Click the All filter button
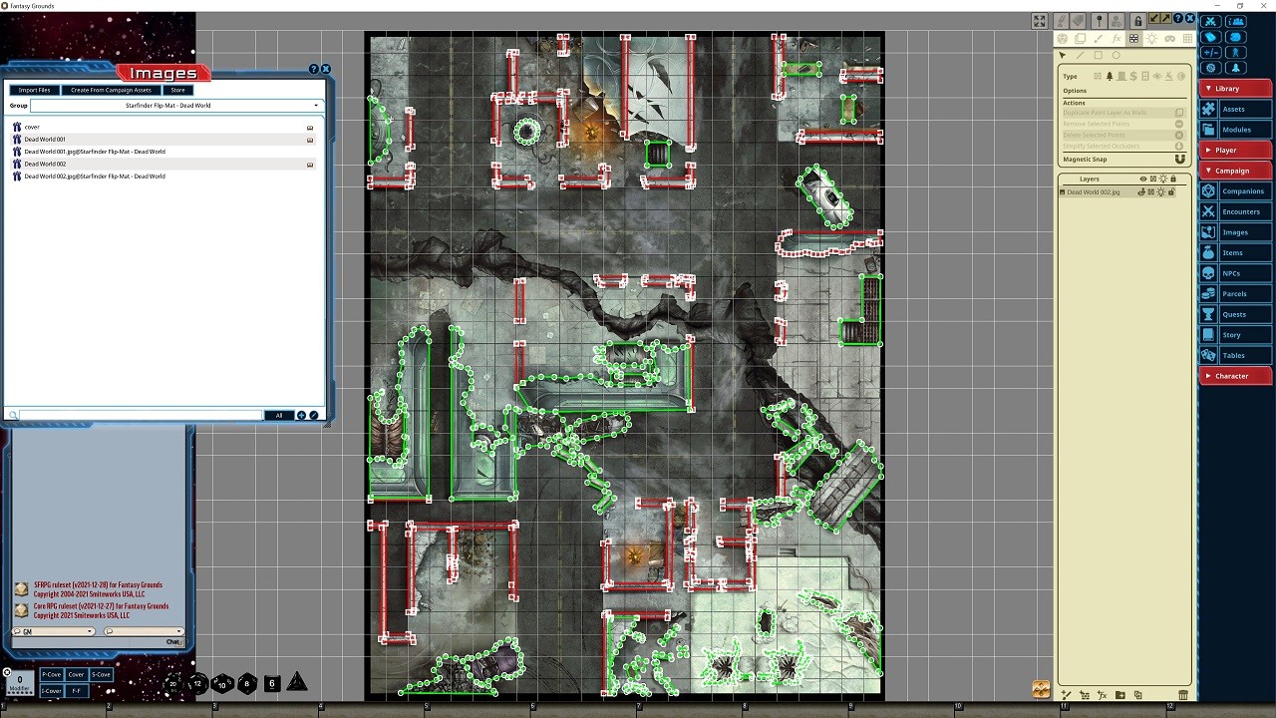 [278, 415]
